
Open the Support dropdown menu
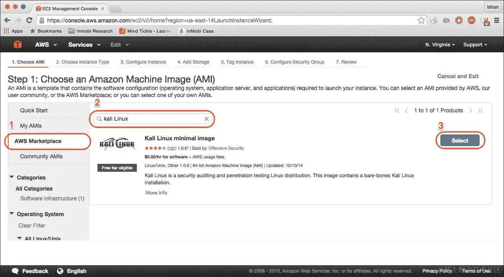[475, 45]
